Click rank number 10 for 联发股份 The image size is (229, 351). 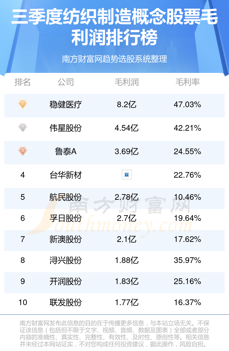coord(23,302)
